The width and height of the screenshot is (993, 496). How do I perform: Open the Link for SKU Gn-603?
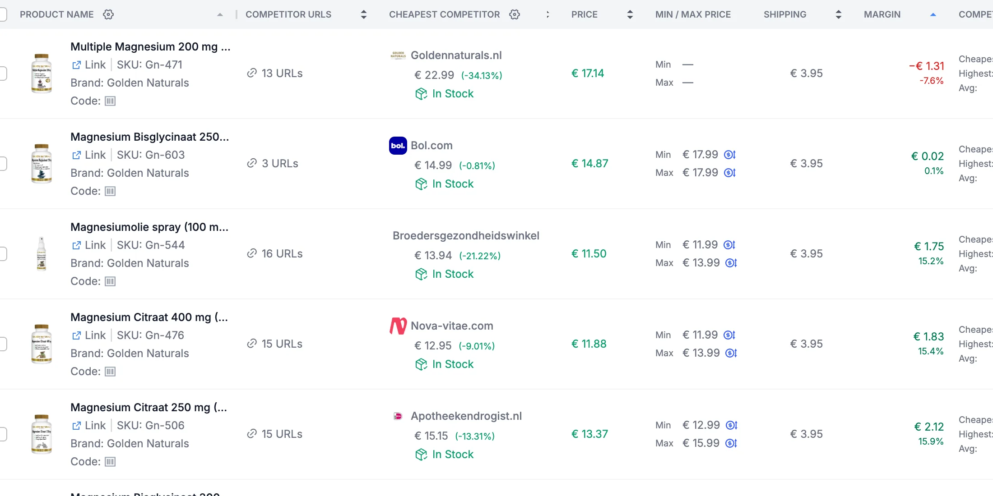89,155
